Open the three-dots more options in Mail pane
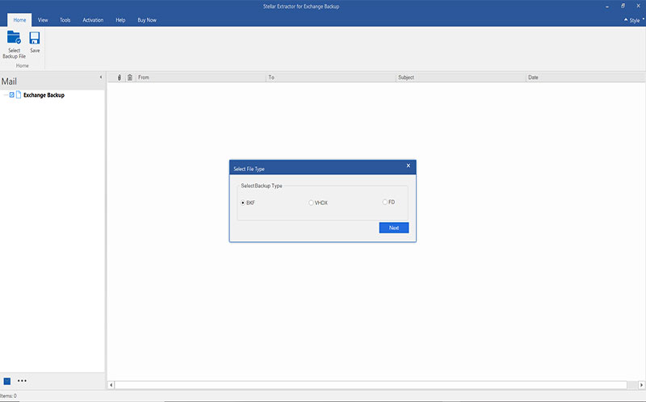Image resolution: width=646 pixels, height=402 pixels. click(22, 381)
